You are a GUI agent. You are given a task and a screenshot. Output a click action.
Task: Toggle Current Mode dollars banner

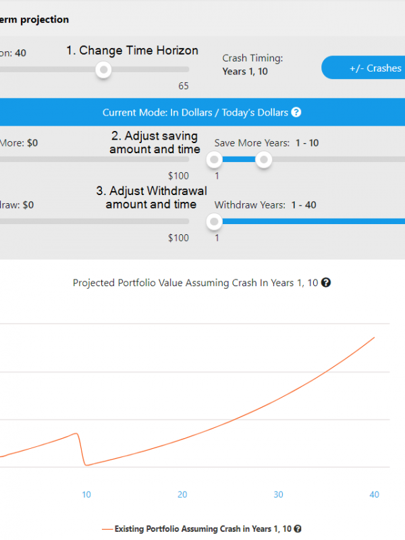[196, 113]
